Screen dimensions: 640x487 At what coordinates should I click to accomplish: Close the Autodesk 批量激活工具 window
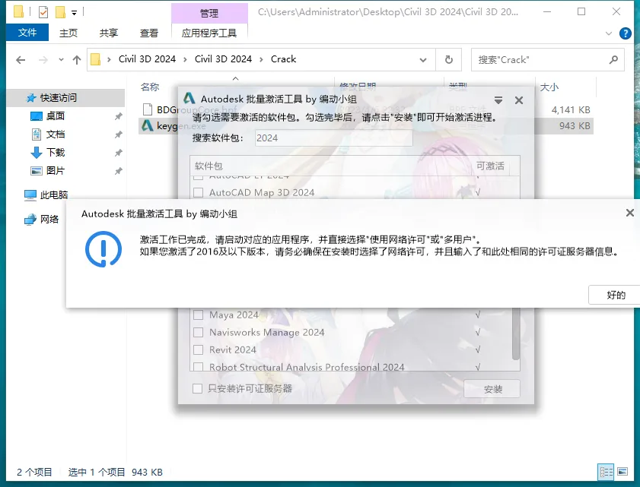[519, 100]
